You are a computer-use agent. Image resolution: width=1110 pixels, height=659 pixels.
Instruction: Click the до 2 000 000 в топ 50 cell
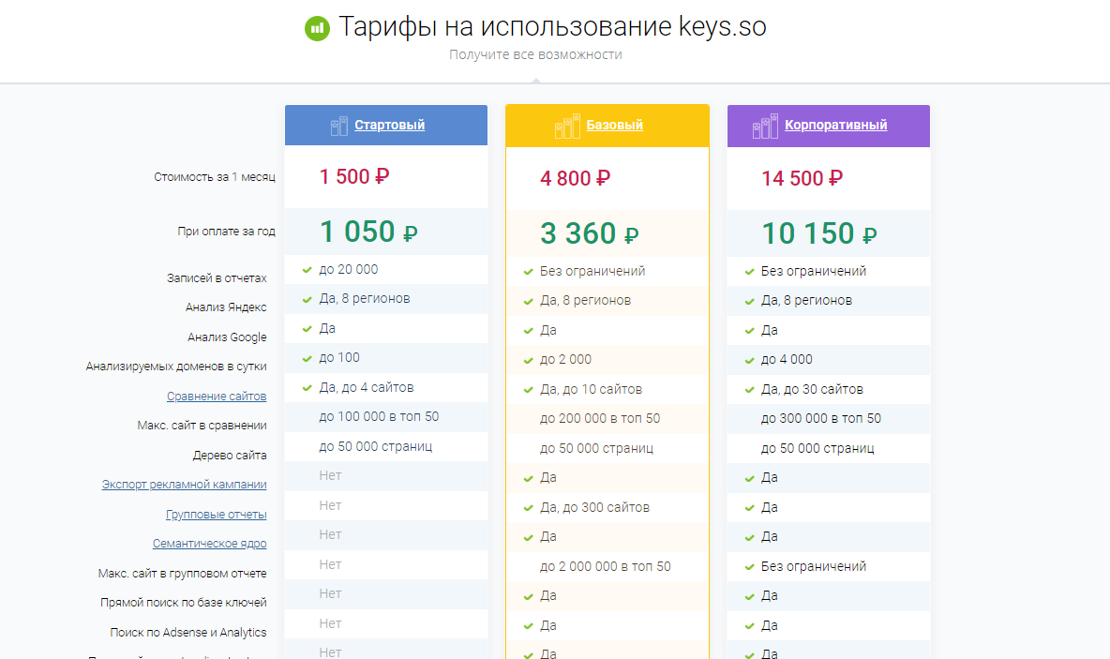point(606,567)
